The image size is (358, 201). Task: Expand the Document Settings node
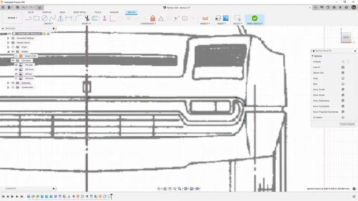pos(8,38)
